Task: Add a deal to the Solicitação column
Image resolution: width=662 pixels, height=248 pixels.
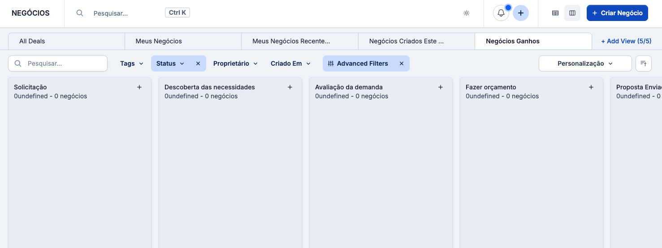Action: (139, 87)
